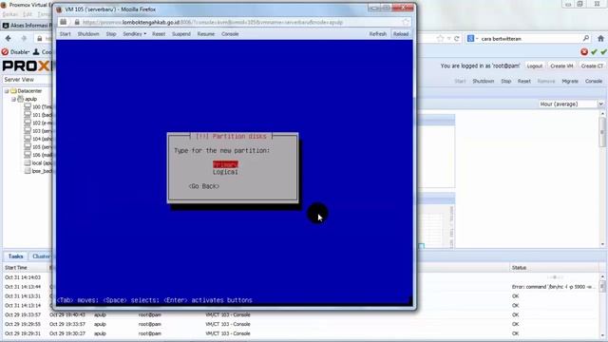Viewport: 608px width, 342px height.
Task: Click bookmark star in console window URL bar
Action: point(406,22)
